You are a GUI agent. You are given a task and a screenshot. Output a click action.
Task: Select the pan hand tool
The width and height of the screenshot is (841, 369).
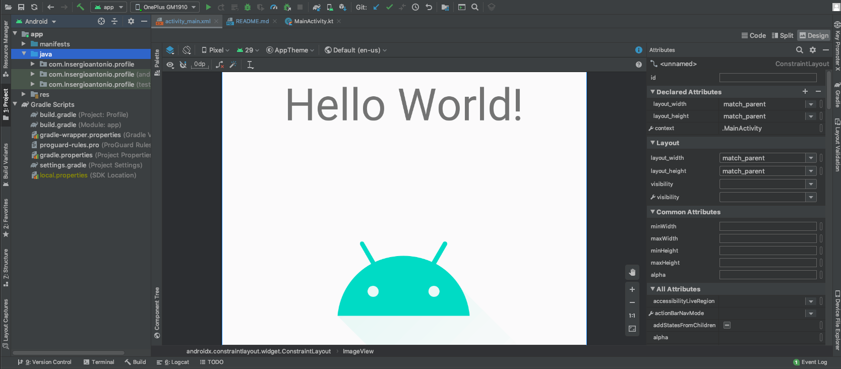tap(632, 273)
